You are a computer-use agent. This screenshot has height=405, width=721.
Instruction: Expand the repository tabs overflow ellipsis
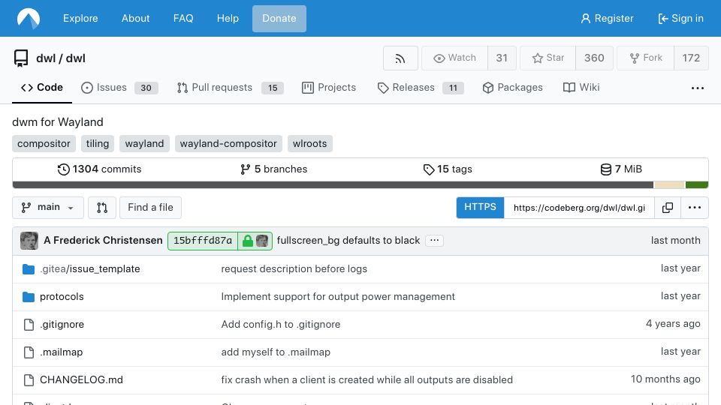click(x=698, y=88)
